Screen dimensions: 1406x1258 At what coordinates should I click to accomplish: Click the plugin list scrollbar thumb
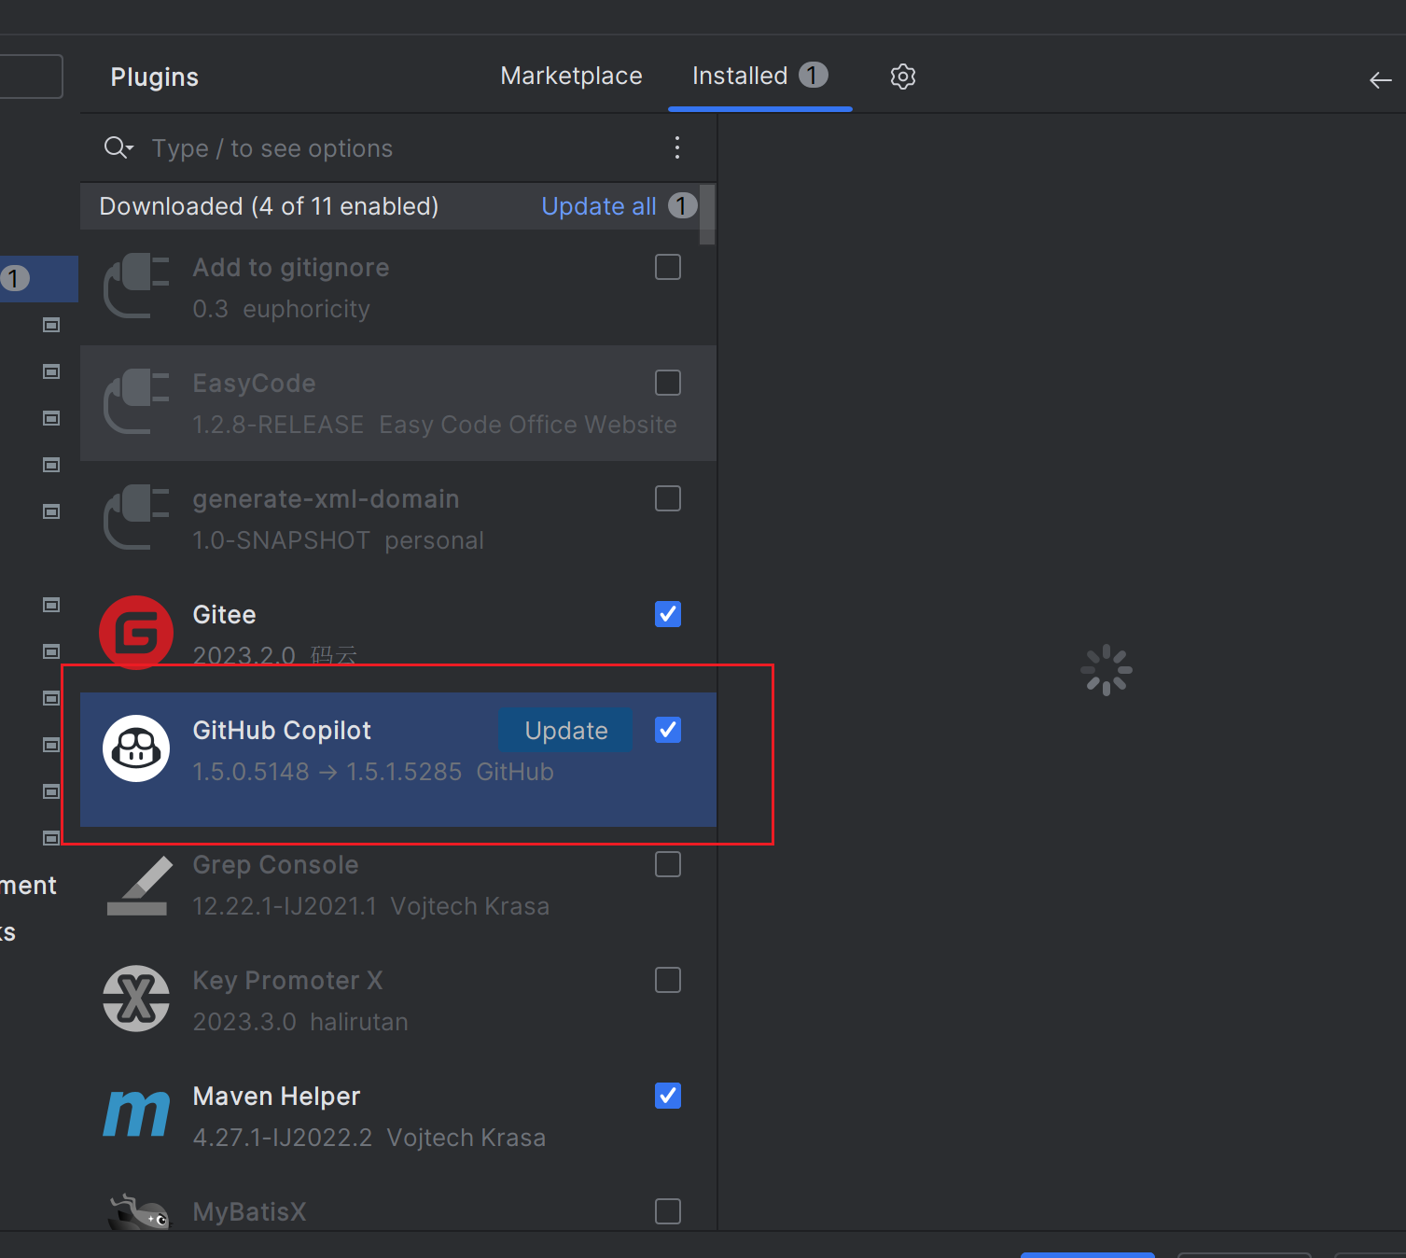tap(707, 214)
